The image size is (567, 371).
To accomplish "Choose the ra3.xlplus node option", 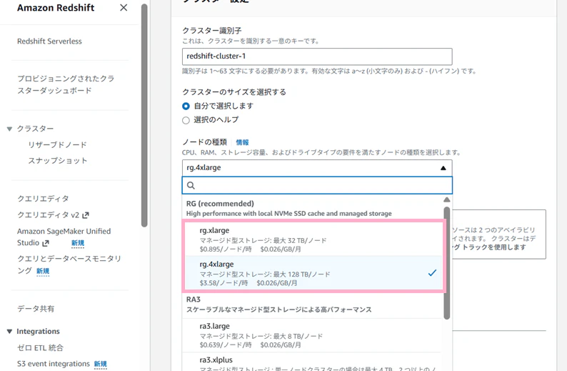I will 312,362.
